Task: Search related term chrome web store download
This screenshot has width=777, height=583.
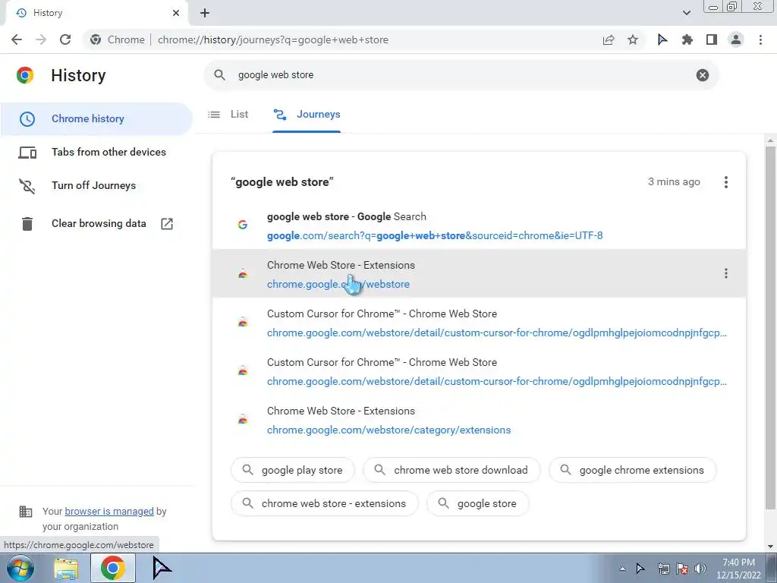Action: pos(452,470)
